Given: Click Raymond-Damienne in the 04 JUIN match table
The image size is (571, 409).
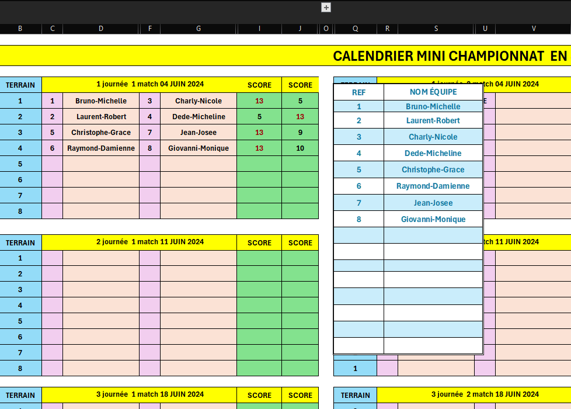Looking at the screenshot, I should tap(101, 148).
